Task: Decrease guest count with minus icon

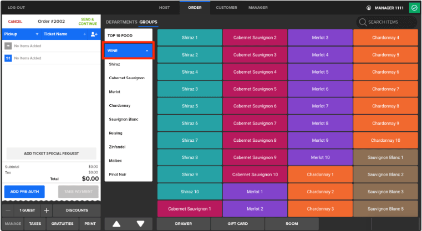Action: click(x=8, y=211)
